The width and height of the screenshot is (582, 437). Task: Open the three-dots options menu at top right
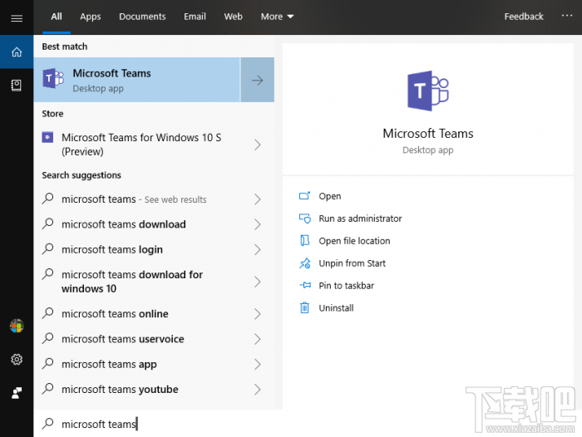click(567, 16)
